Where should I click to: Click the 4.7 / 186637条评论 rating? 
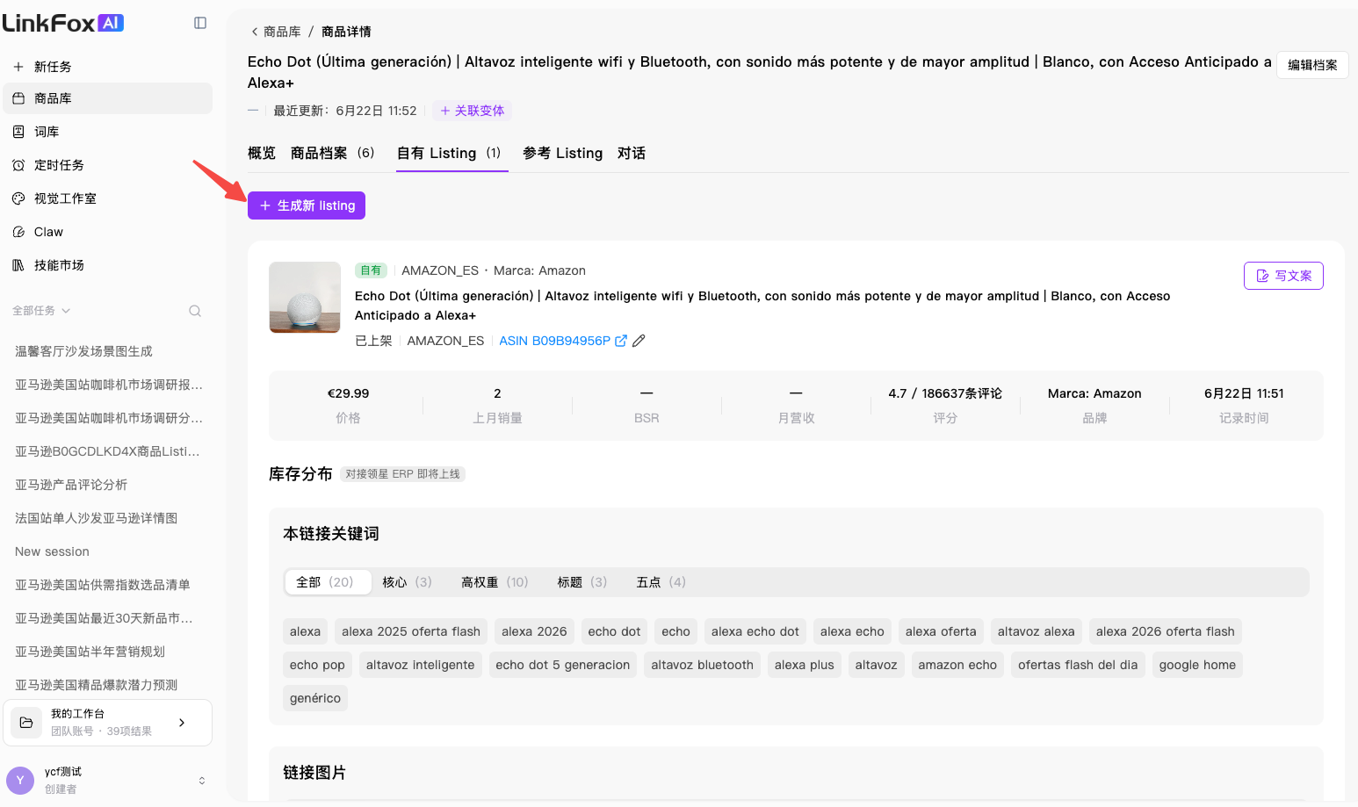point(945,393)
